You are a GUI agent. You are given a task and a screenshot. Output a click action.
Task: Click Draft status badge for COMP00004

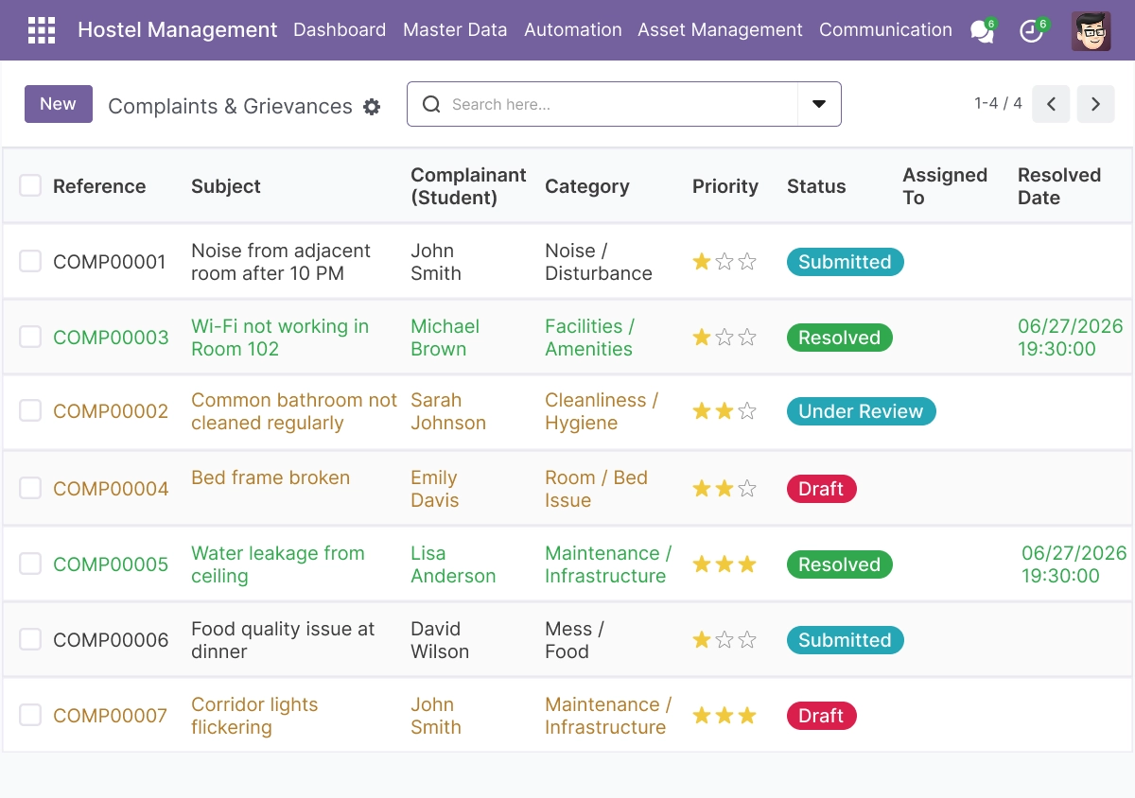click(821, 489)
